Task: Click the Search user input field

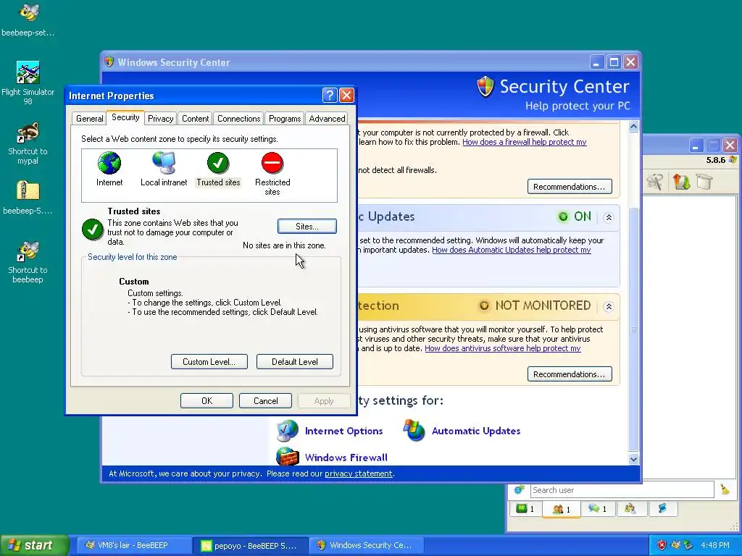Action: click(622, 490)
